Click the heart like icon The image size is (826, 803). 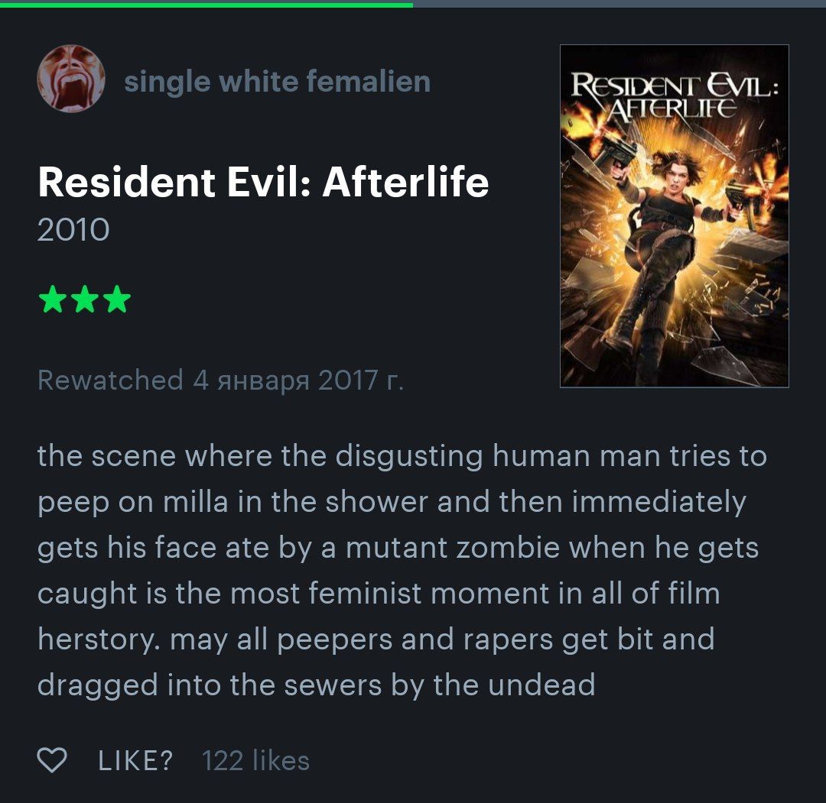(x=52, y=760)
